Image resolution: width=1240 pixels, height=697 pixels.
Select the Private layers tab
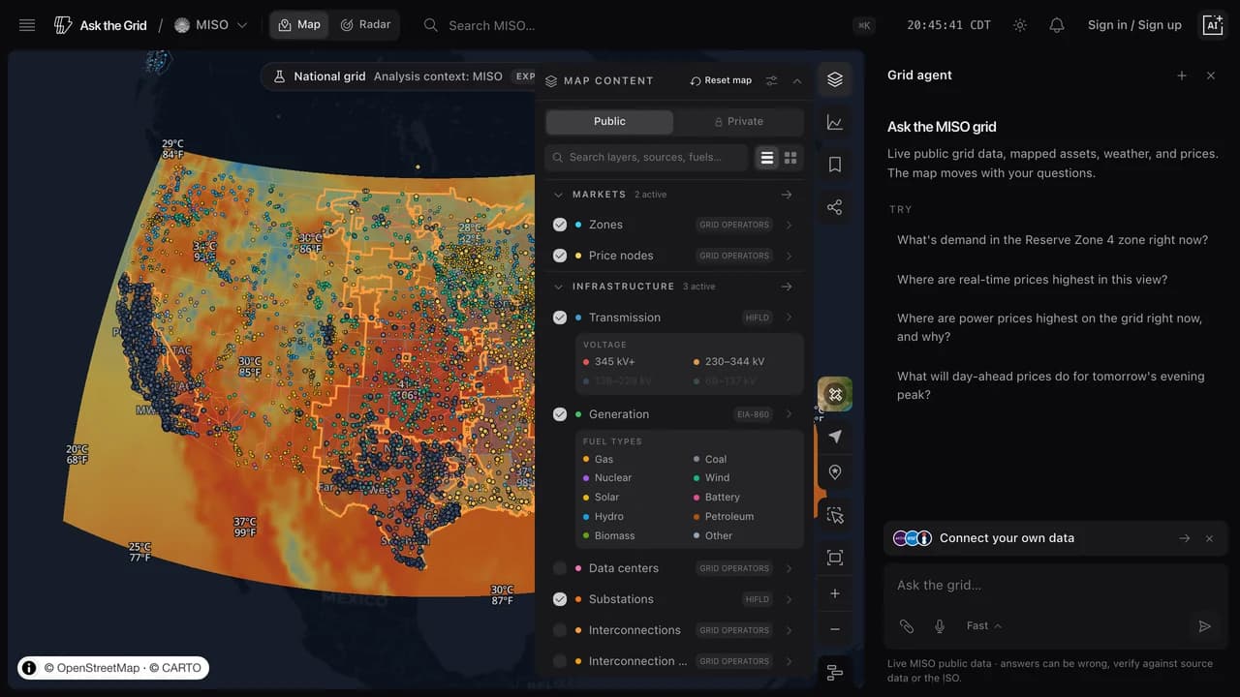point(739,122)
